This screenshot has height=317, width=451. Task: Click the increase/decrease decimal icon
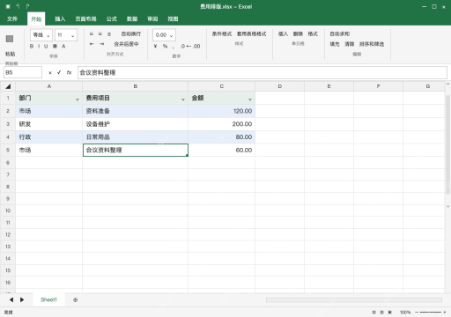point(190,46)
